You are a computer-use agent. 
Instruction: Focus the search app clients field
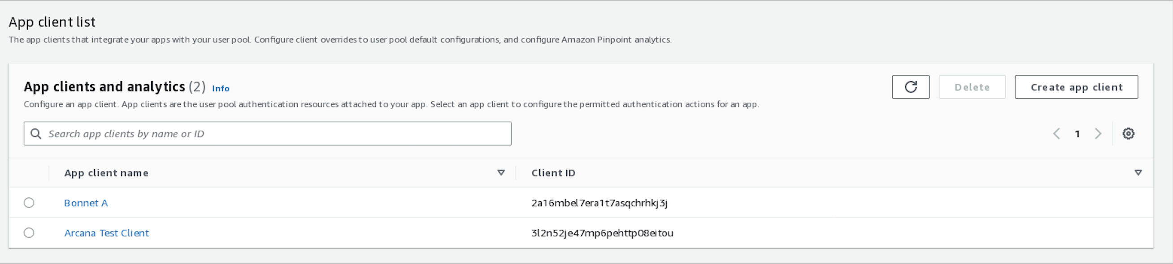point(268,134)
